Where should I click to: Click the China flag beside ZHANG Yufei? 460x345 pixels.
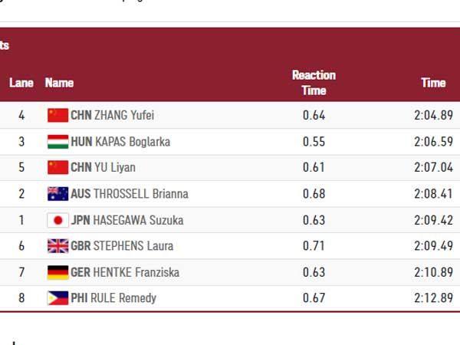58,116
